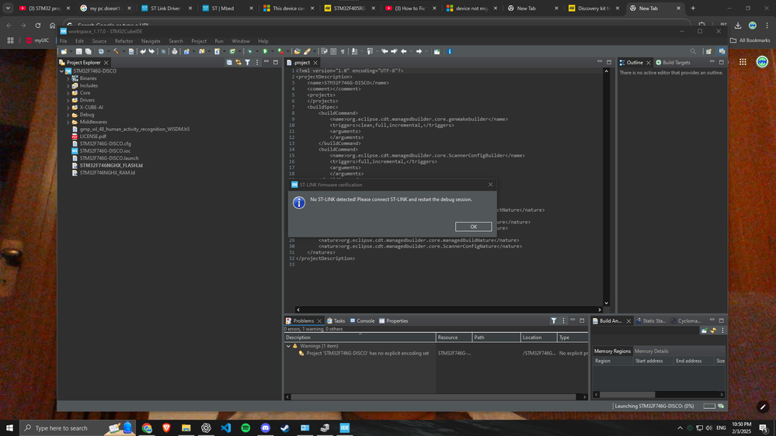Open the Source menu

pos(99,41)
